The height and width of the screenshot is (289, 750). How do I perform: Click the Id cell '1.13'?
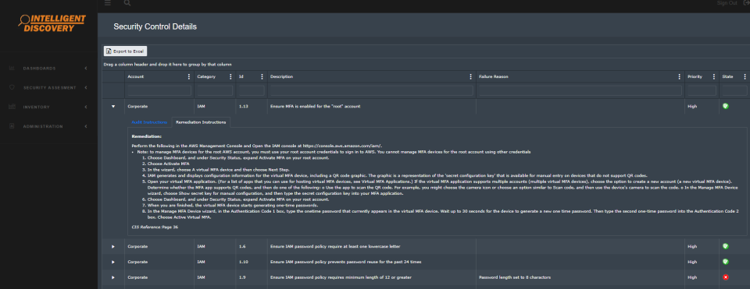click(244, 107)
